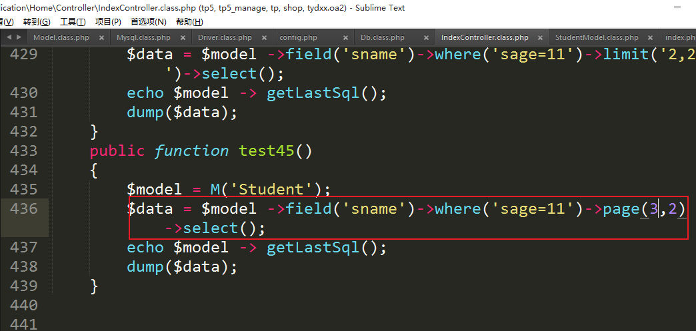
Task: Open the 帮助(H) menu
Action: click(x=189, y=22)
